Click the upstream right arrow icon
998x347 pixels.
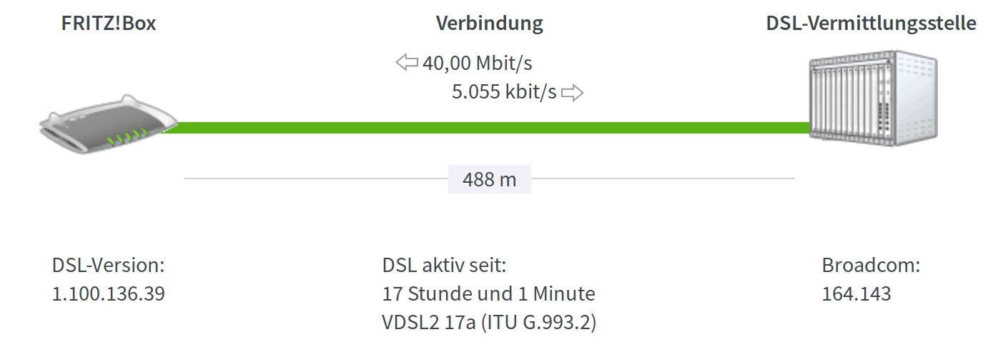coord(573,93)
